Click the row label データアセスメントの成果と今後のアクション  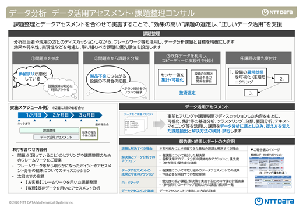tap(138, 172)
